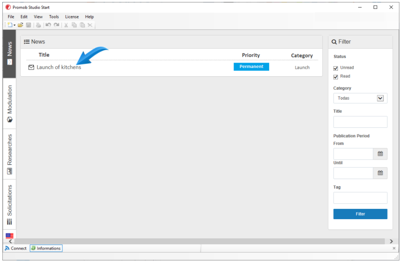Click the Launch category cell
Viewport: 401px width, 264px height.
coord(302,67)
